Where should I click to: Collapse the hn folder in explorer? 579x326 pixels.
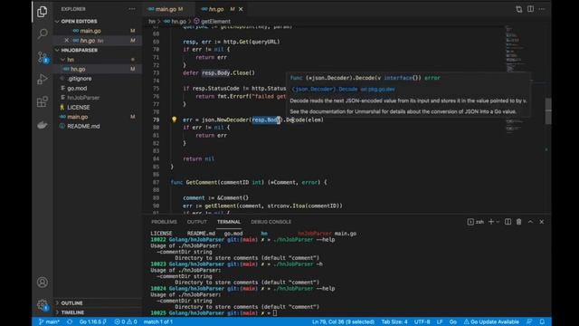click(71, 60)
